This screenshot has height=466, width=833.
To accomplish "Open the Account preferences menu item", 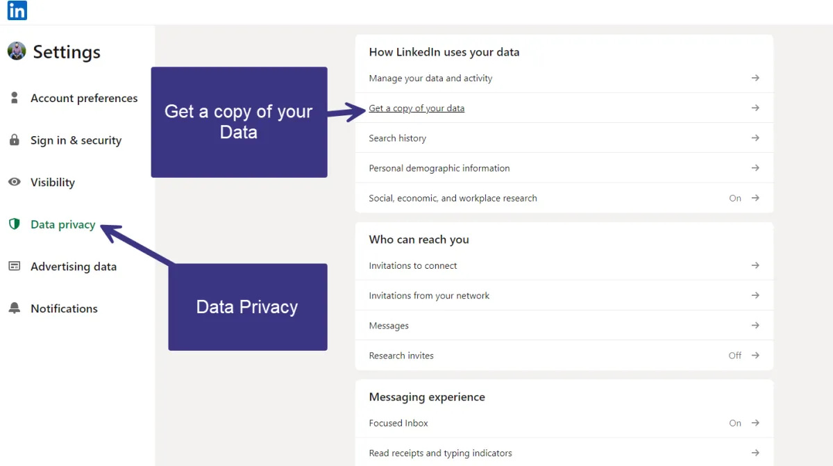I will pyautogui.click(x=84, y=98).
